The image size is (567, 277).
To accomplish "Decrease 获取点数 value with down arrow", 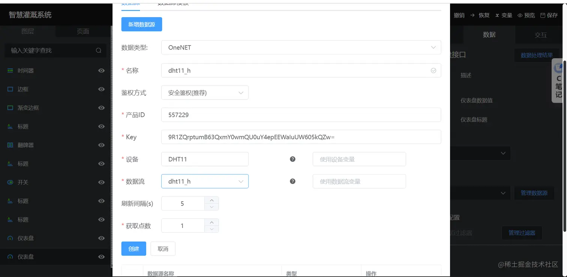I will click(211, 229).
